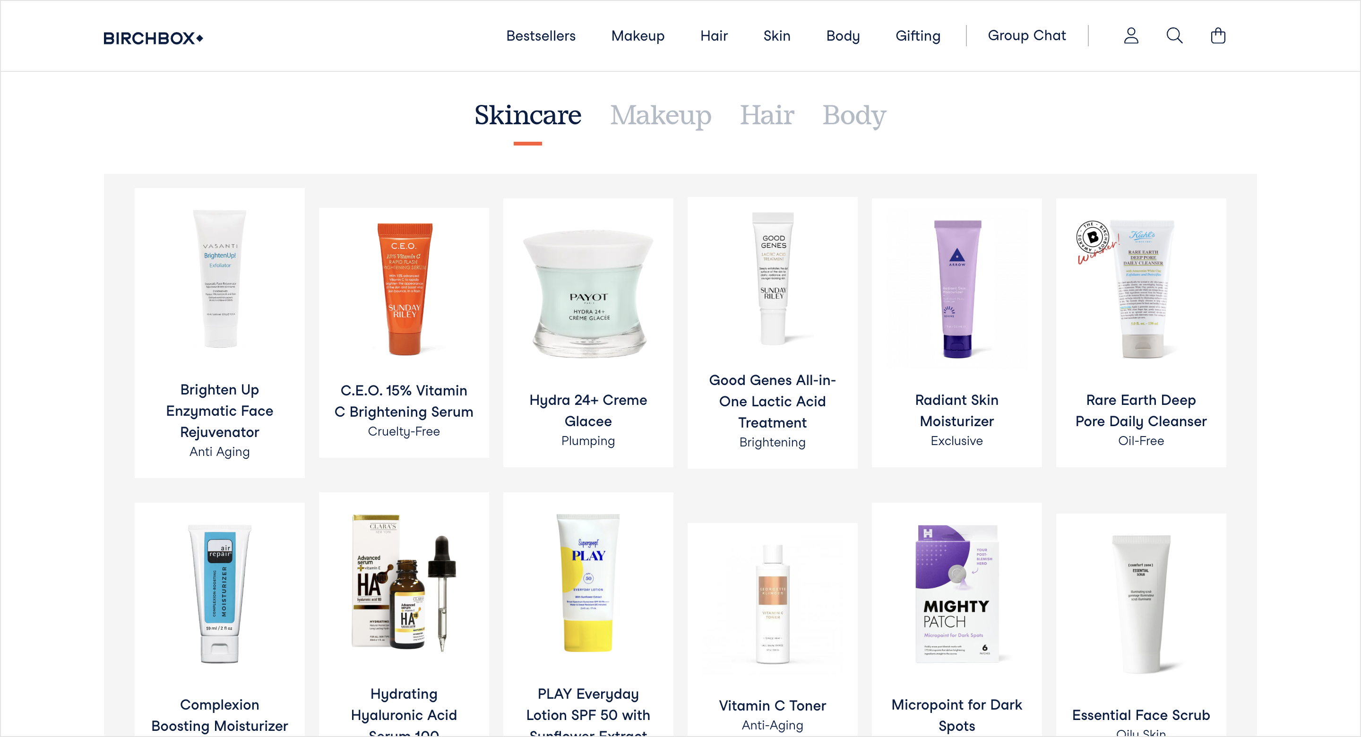Switch to the Body category tab
1361x737 pixels.
[854, 115]
